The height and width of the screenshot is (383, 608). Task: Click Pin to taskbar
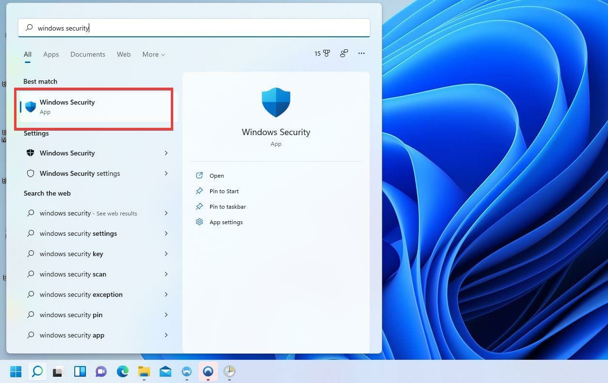tap(228, 207)
